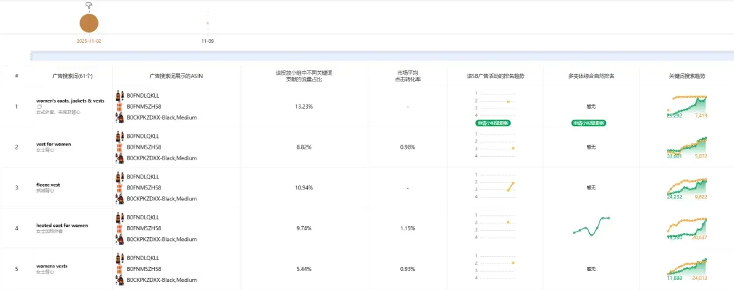Screen dimensions: 734x290
Task: Click ASIN text B0FNDLQKLL in fleece vest row
Action: tap(143, 177)
